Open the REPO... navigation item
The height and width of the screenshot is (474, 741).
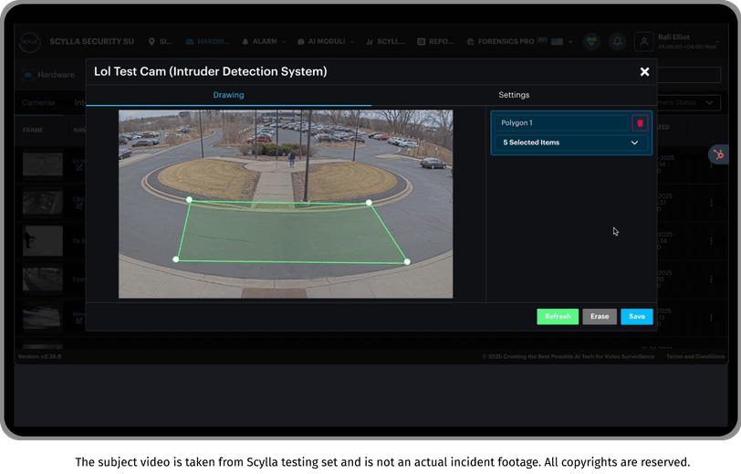click(x=435, y=42)
